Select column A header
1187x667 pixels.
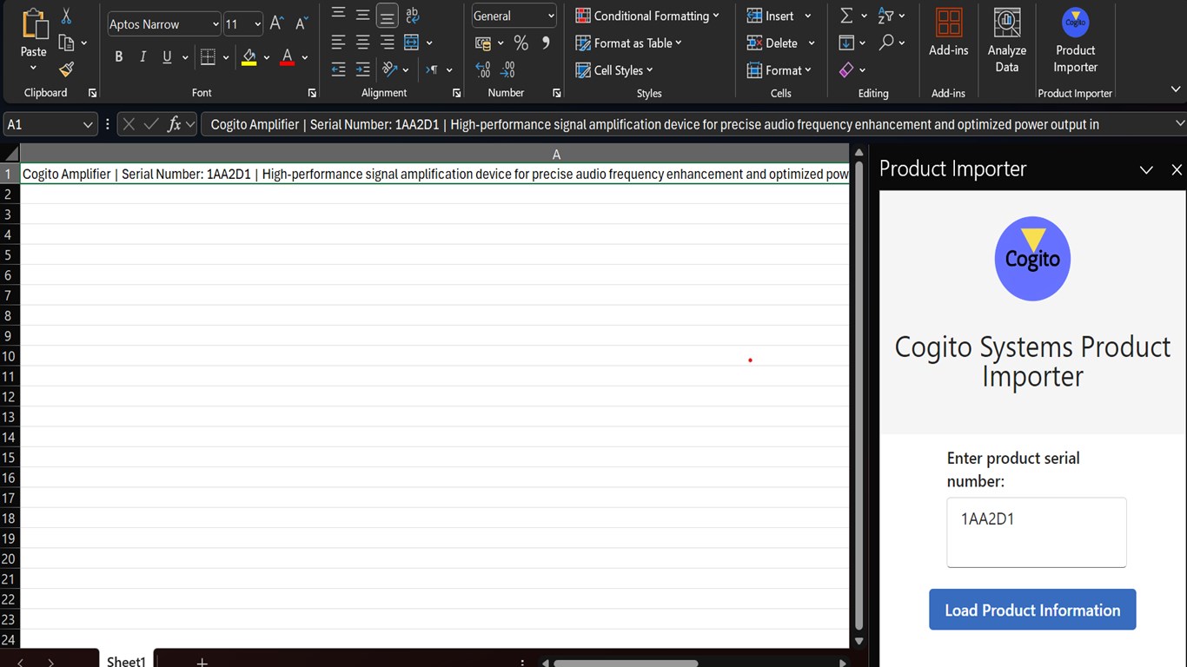pyautogui.click(x=434, y=154)
